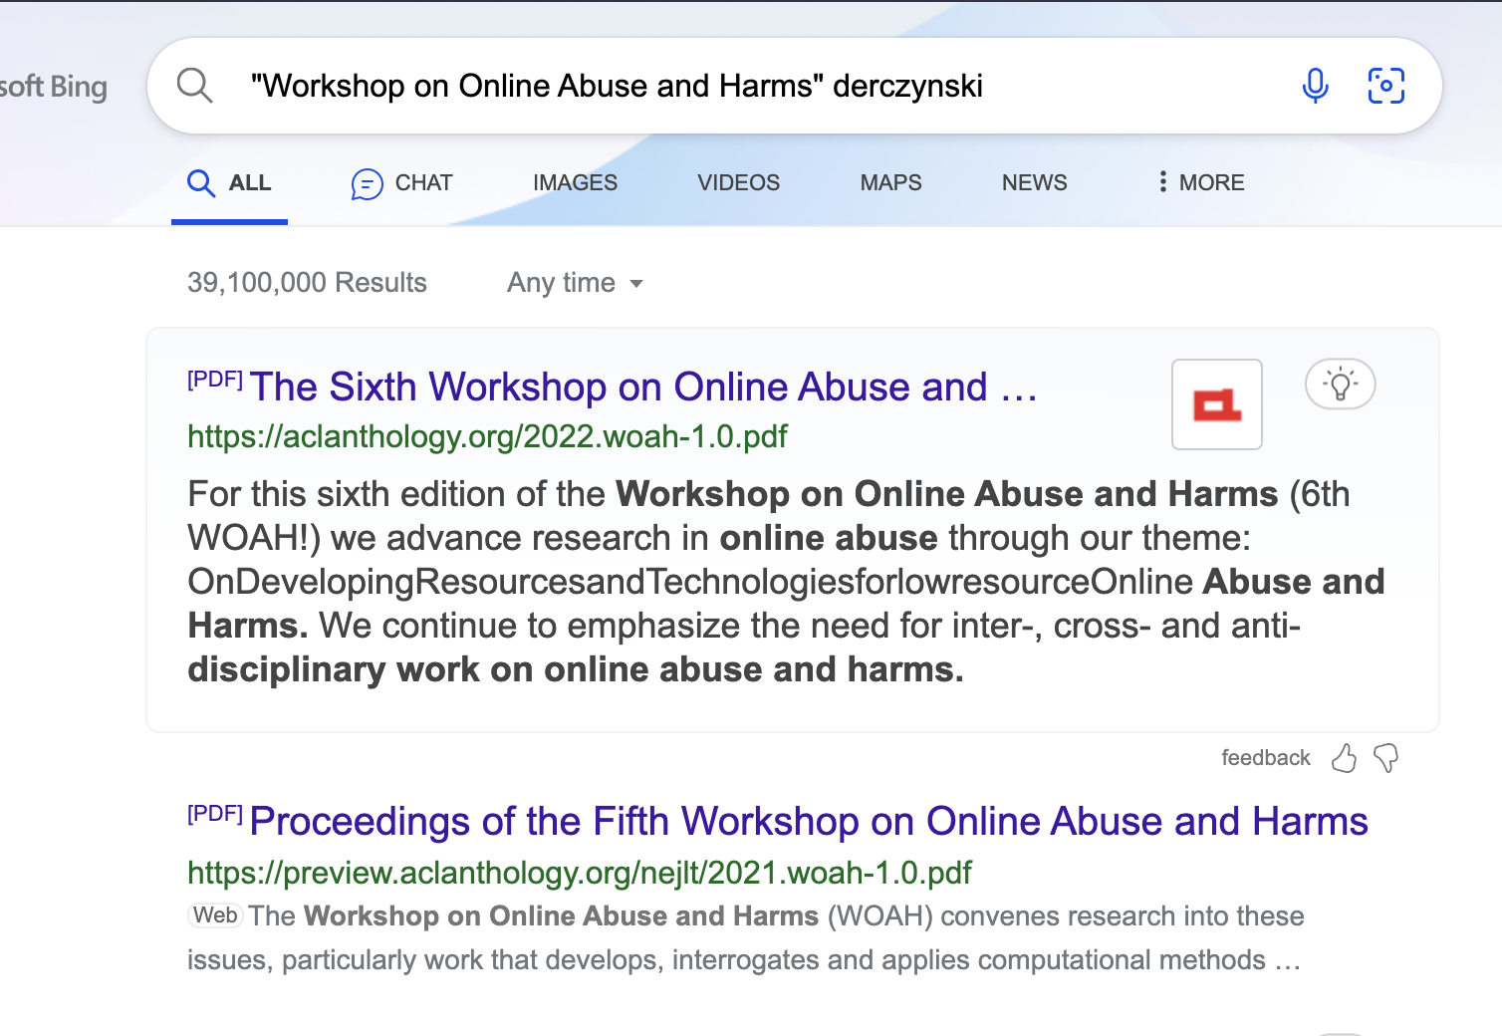
Task: Click the lightbulb icon beside the first result
Action: pyautogui.click(x=1340, y=384)
